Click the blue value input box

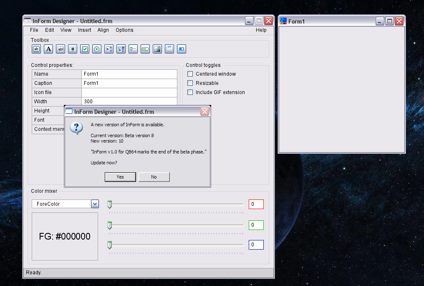[x=256, y=245]
